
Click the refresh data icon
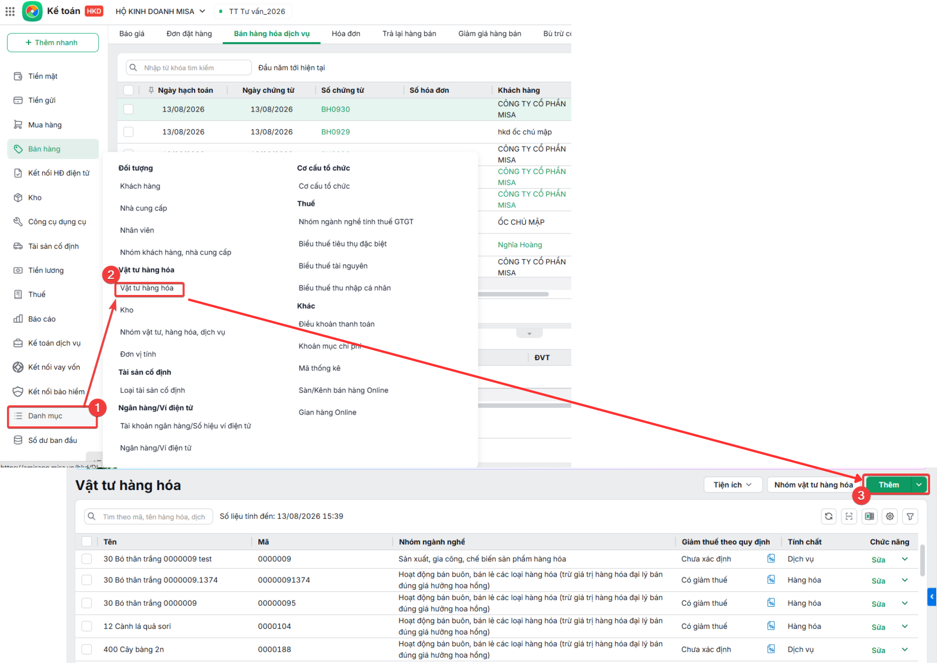coord(829,516)
